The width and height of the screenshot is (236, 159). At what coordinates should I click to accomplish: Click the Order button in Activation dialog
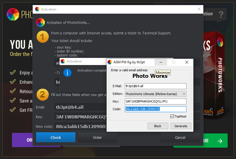pyautogui.click(x=97, y=137)
